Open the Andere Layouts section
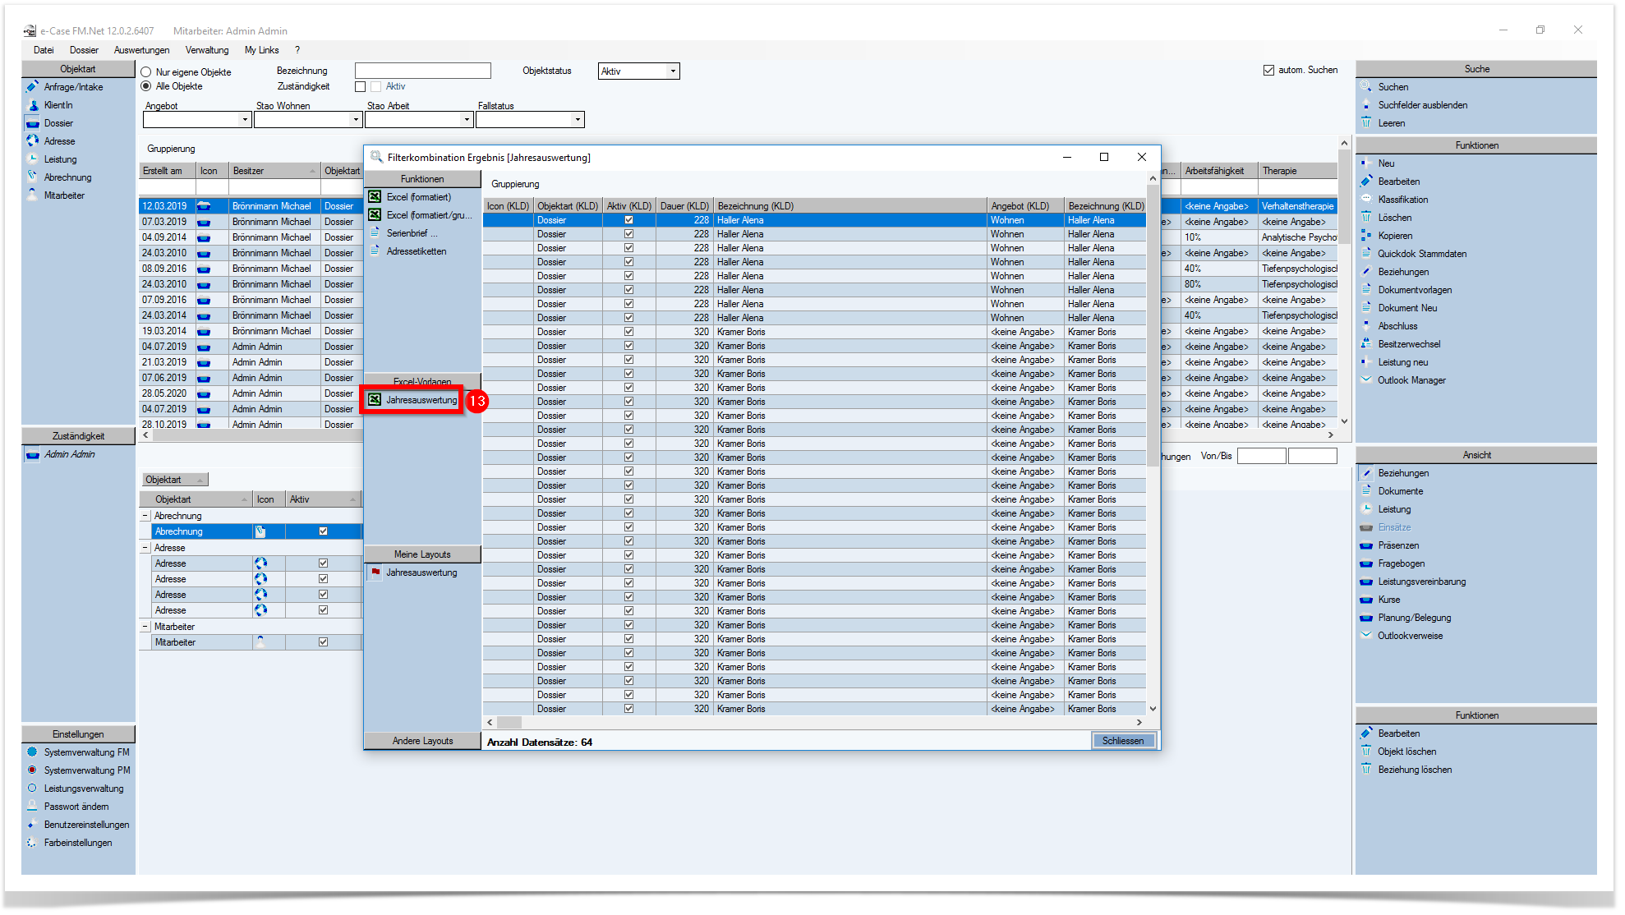 coord(422,741)
